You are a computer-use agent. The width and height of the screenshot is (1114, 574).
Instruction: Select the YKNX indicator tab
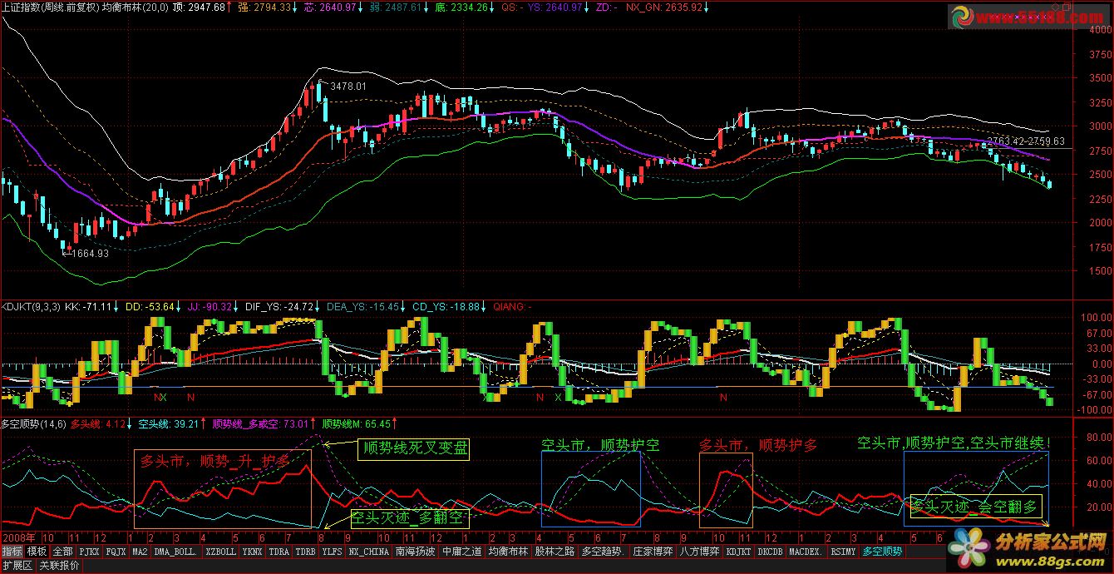[253, 552]
